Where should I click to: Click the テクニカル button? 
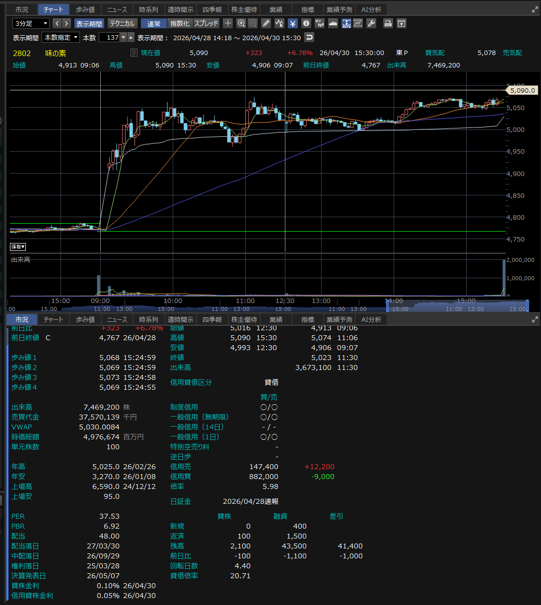click(122, 23)
